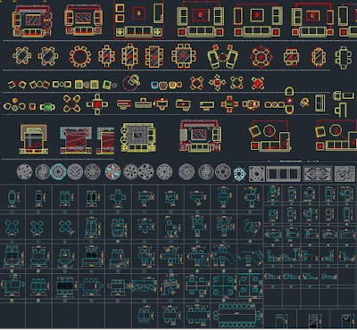Click the large cyan L-shaped sofa silhouette
Image resolution: width=357 pixels, height=330 pixels.
point(250,257)
